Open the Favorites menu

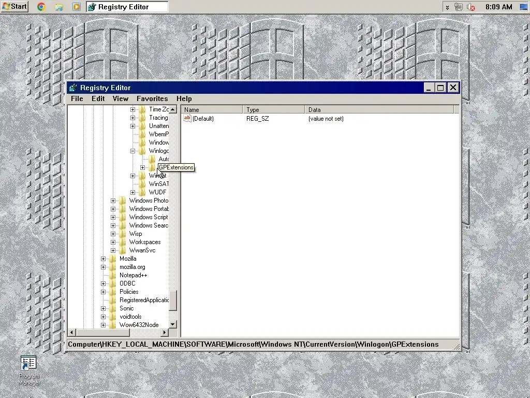(x=152, y=98)
